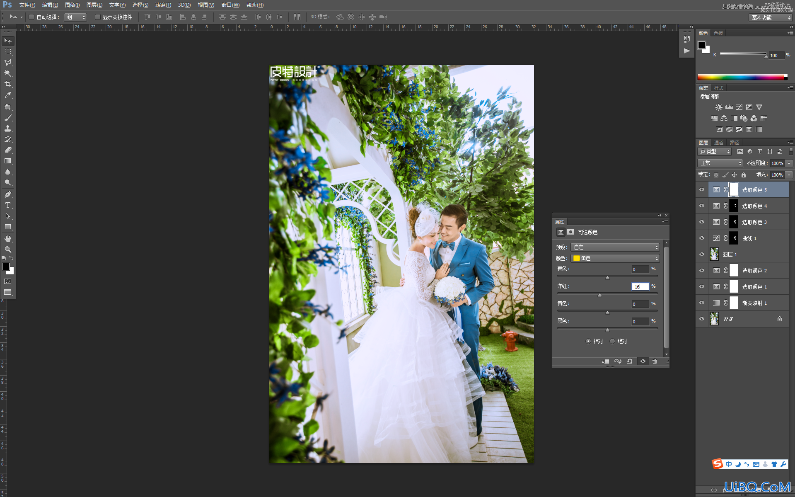Open the 图像 menu
The width and height of the screenshot is (795, 497).
(x=72, y=5)
